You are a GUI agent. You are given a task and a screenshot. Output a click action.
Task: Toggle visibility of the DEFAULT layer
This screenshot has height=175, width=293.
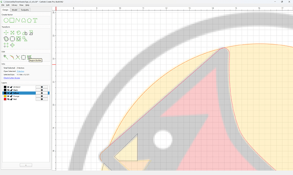point(8,87)
